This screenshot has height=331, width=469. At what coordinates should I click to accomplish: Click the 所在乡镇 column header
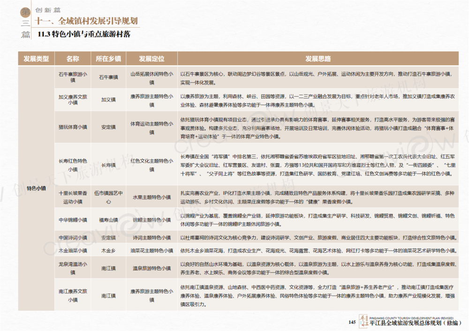(108, 59)
